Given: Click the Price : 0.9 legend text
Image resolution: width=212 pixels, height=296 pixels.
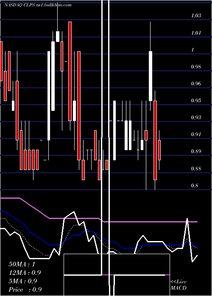Looking at the screenshot, I should [x=25, y=290].
